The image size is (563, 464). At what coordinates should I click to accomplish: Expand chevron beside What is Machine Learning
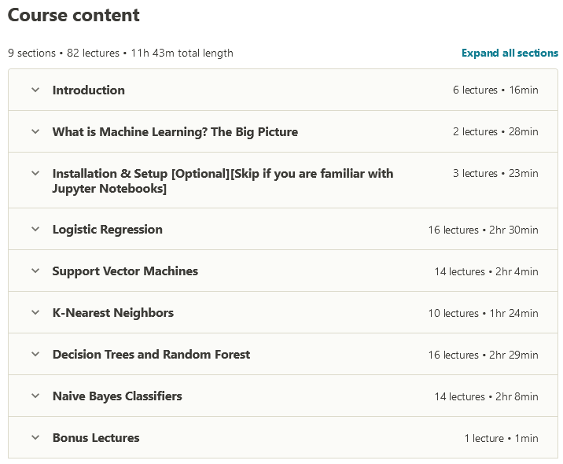[35, 131]
